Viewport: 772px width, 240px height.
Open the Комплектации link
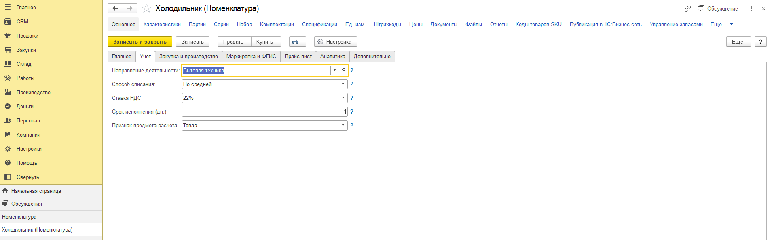tap(277, 24)
